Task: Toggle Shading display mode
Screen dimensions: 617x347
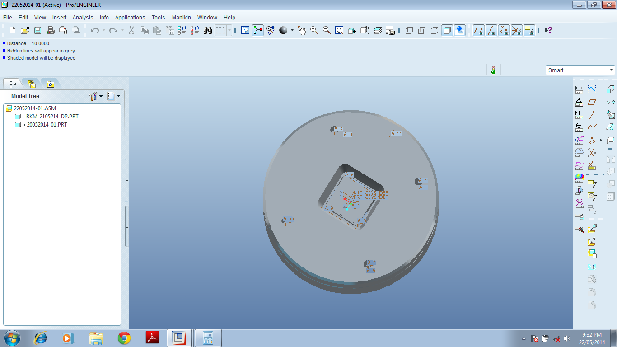Action: tap(447, 30)
